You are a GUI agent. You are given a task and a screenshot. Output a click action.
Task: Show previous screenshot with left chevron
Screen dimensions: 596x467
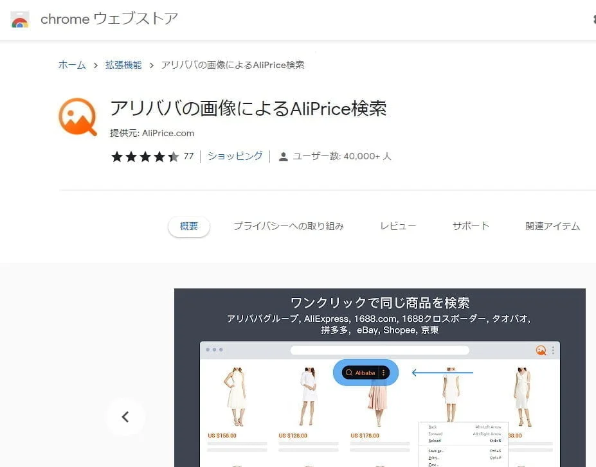tap(125, 417)
